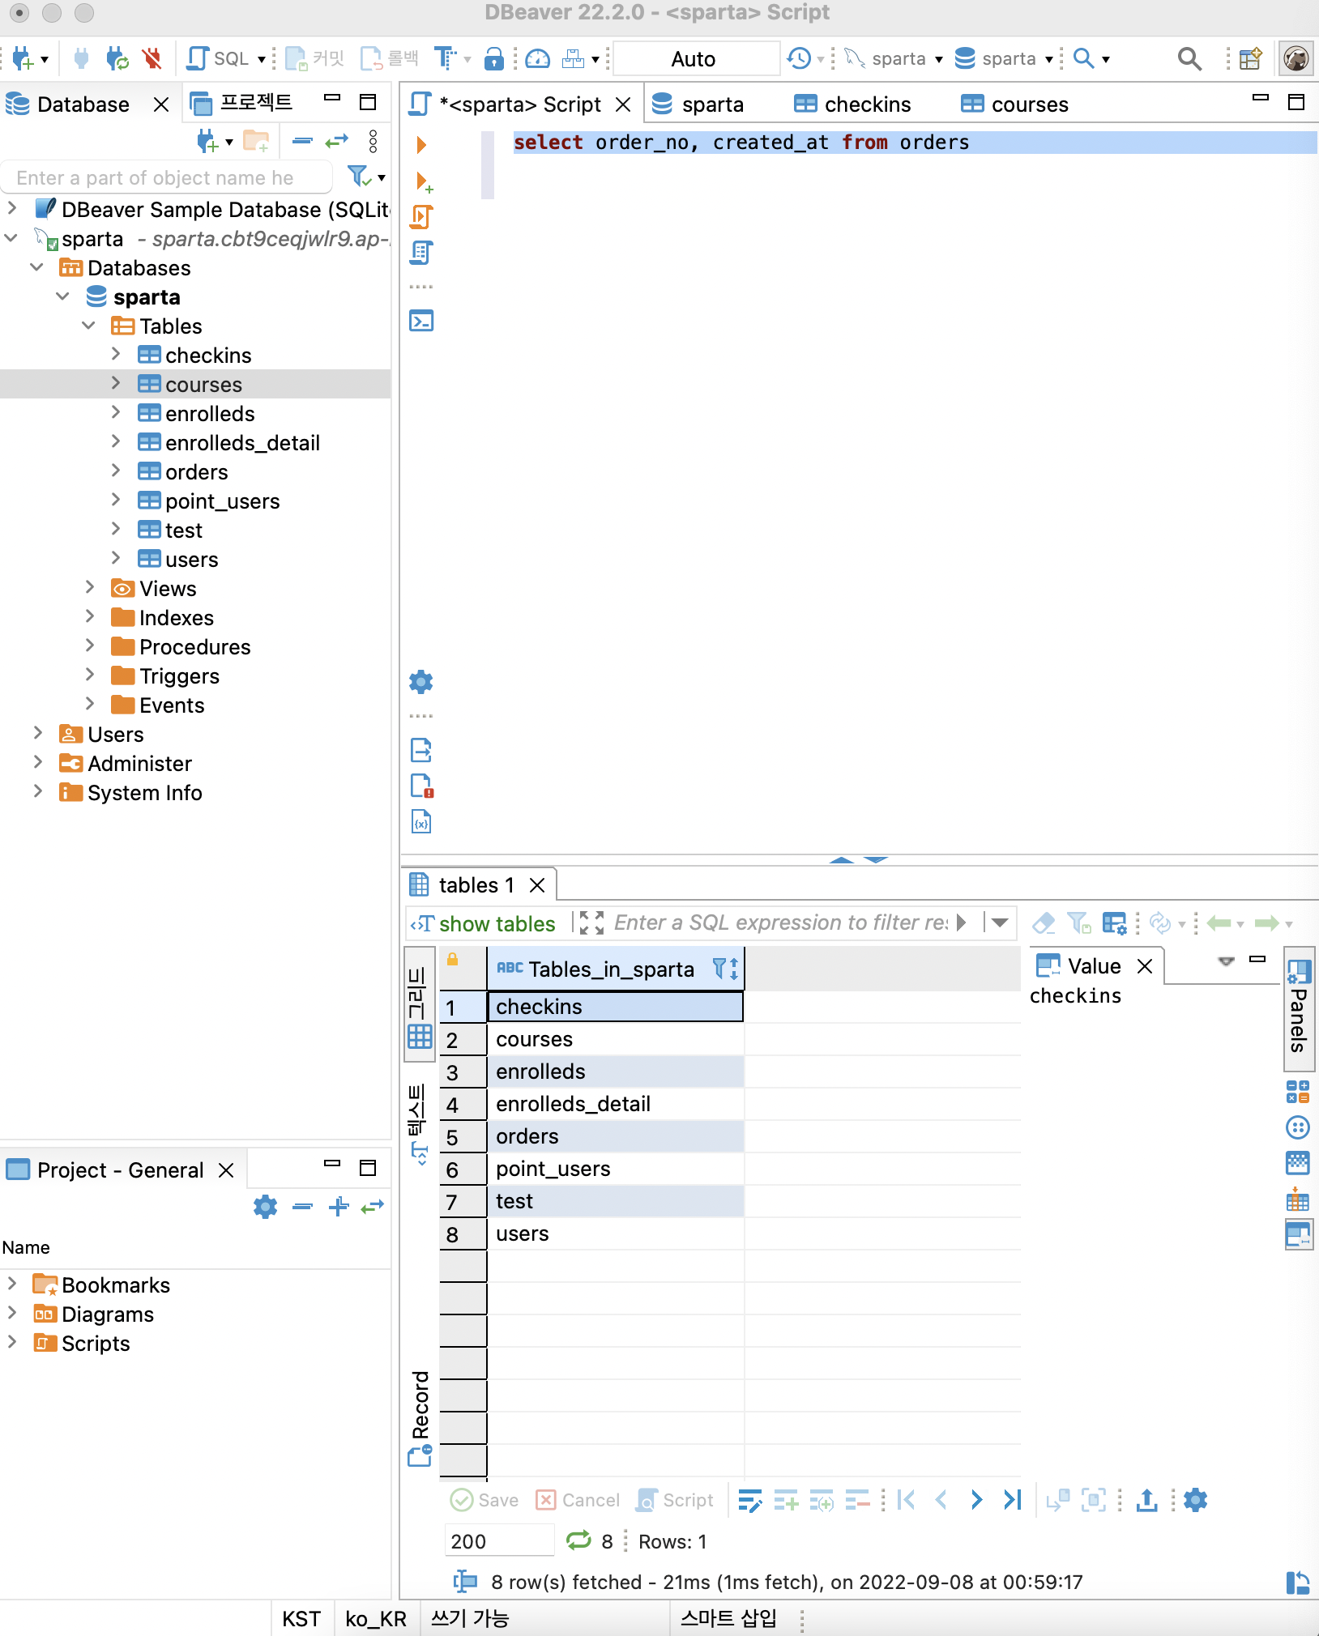Click the SQL result filter expression field
Viewport: 1319px width, 1636px height.
(780, 922)
